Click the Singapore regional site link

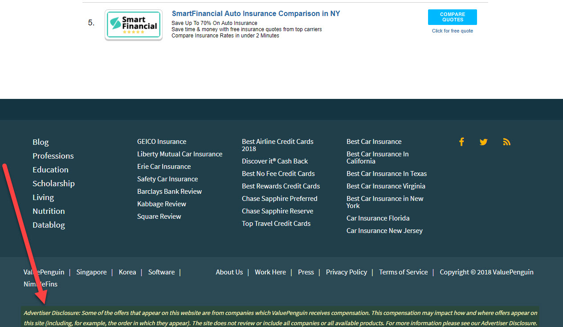click(x=91, y=272)
